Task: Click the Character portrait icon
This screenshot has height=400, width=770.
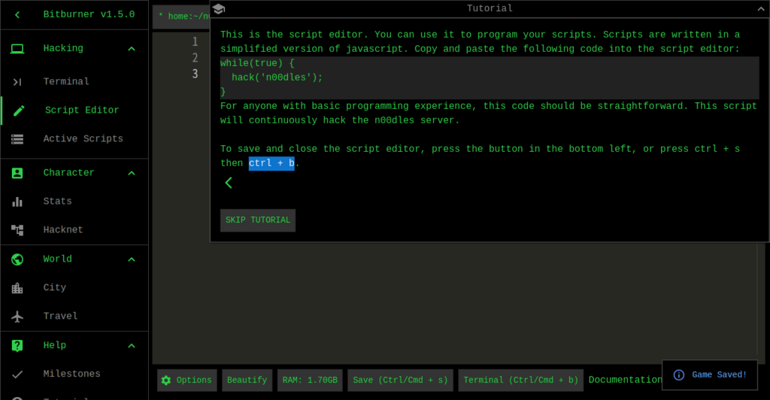Action: (17, 173)
